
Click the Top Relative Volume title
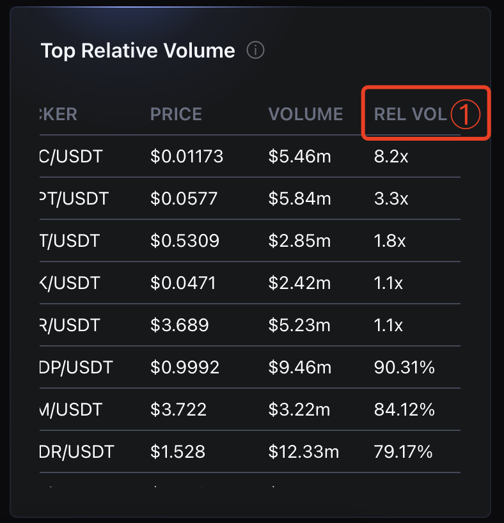point(138,51)
